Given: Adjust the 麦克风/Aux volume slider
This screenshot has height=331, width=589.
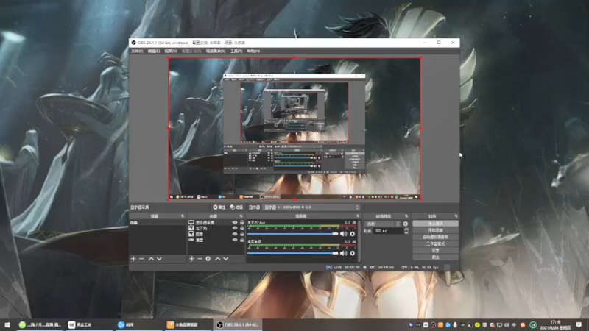Looking at the screenshot, I should point(293,234).
